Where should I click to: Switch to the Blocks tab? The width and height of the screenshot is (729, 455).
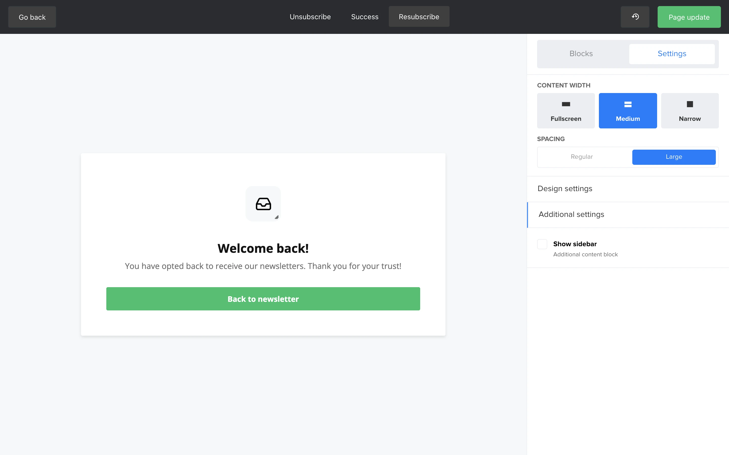pyautogui.click(x=581, y=54)
